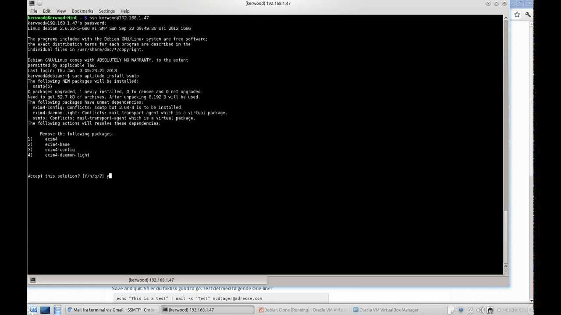Click 'Remove the following packages:' line
Image resolution: width=561 pixels, height=315 pixels.
[77, 134]
